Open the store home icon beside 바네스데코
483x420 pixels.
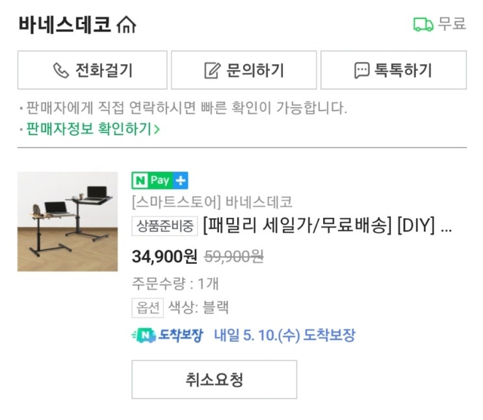point(126,25)
